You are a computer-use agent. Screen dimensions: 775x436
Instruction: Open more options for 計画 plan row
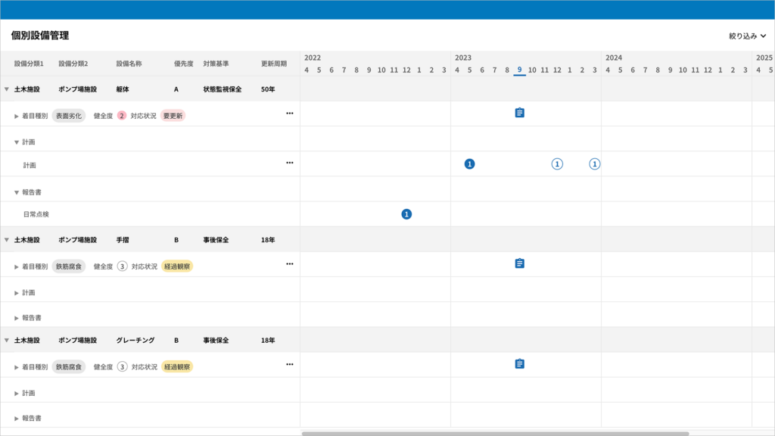tap(289, 163)
